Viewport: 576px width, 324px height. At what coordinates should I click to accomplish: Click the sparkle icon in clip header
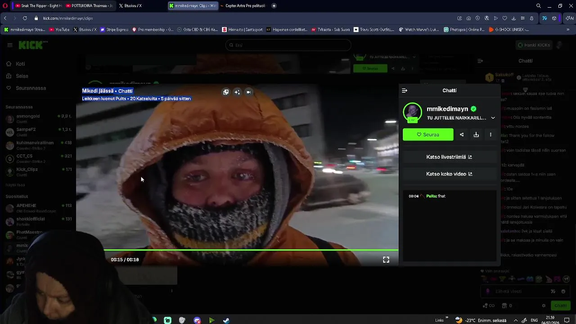point(237,92)
